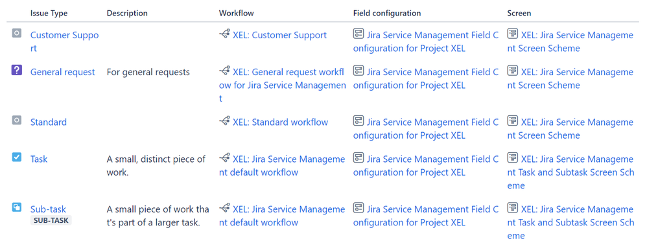The width and height of the screenshot is (647, 241).
Task: Click the Field configuration column header
Action: (387, 13)
